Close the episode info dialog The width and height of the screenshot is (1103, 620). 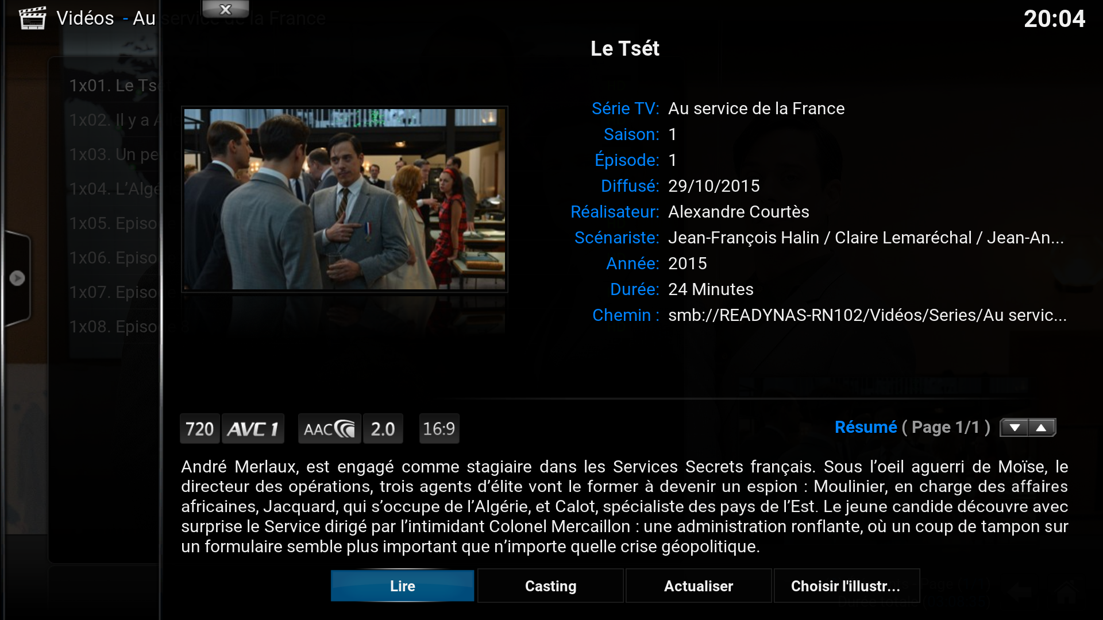225,9
